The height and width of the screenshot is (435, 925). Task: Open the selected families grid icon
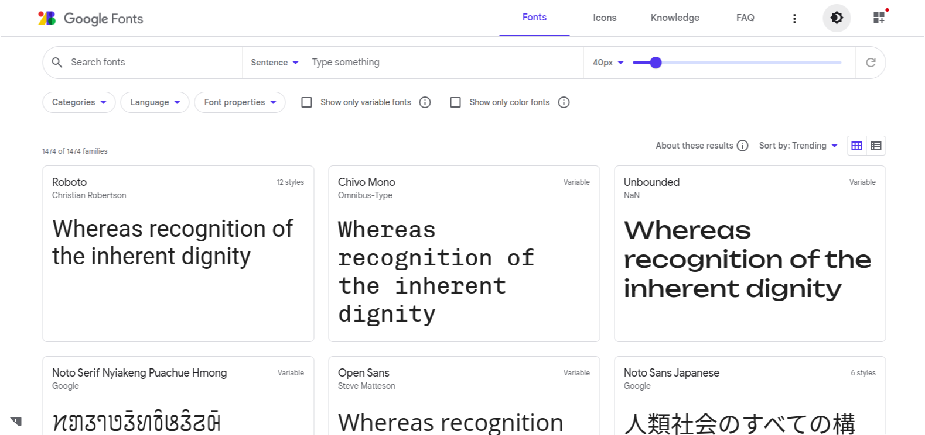(x=879, y=18)
